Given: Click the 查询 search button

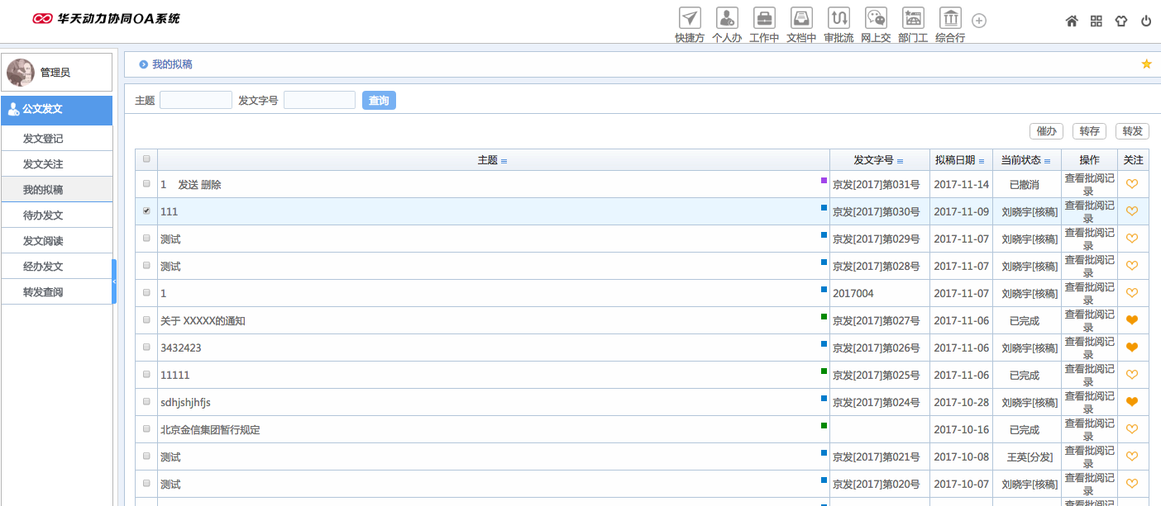Looking at the screenshot, I should pos(379,101).
